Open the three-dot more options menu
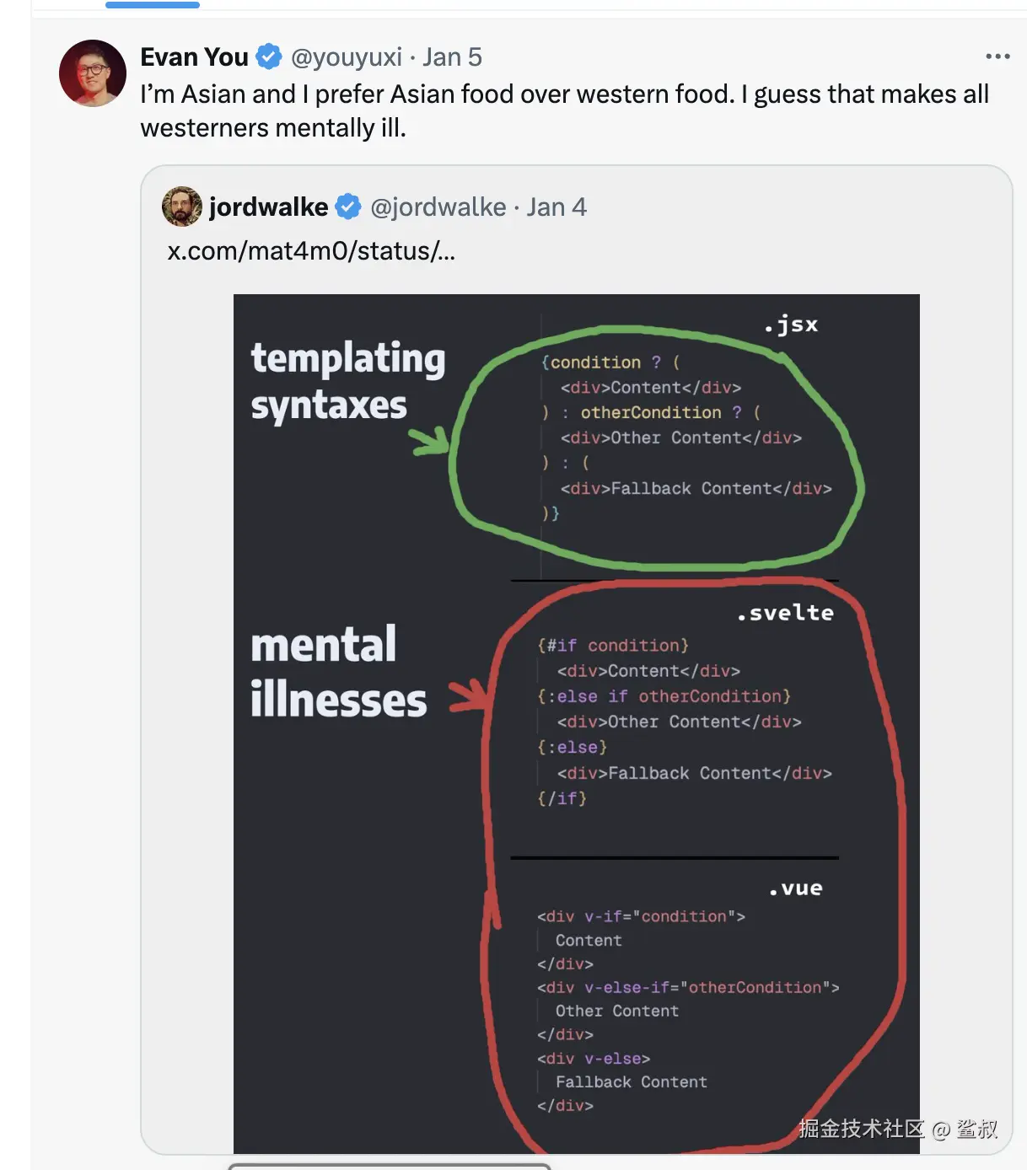Image resolution: width=1027 pixels, height=1170 pixels. 997,56
